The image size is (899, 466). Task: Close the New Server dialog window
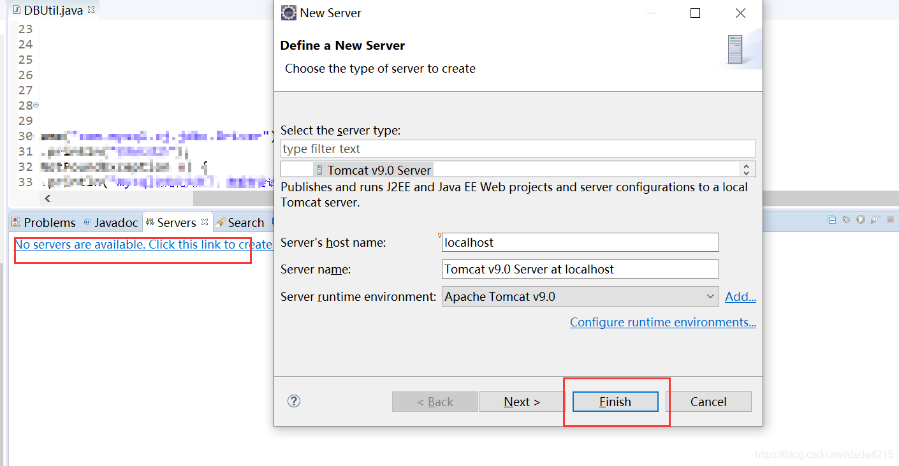[x=740, y=13]
